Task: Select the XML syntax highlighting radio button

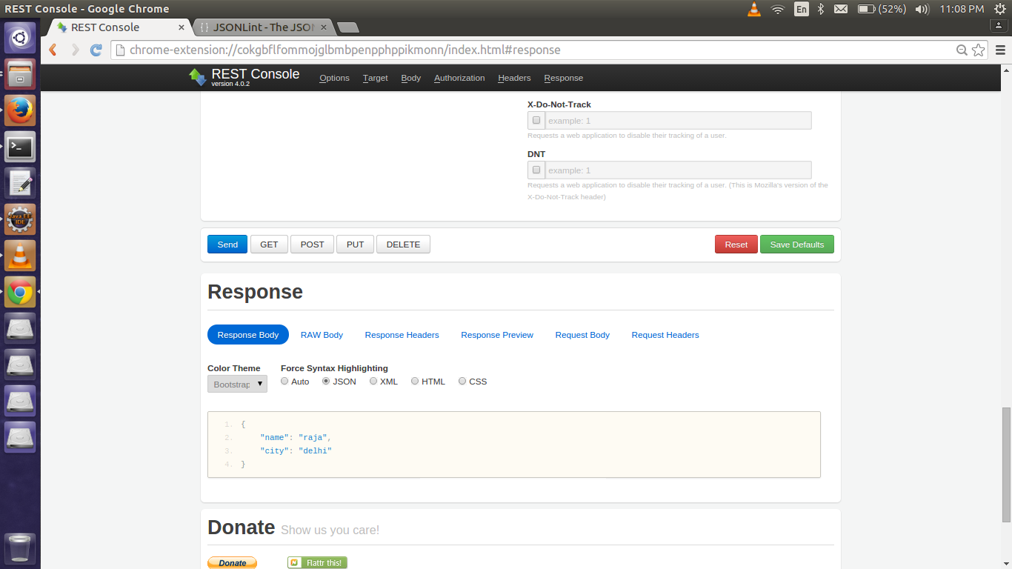Action: 373,381
